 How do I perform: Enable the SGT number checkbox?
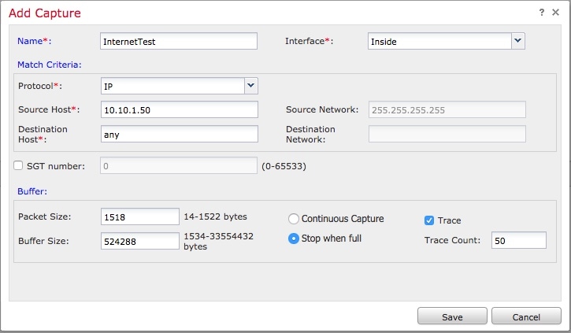(x=18, y=165)
